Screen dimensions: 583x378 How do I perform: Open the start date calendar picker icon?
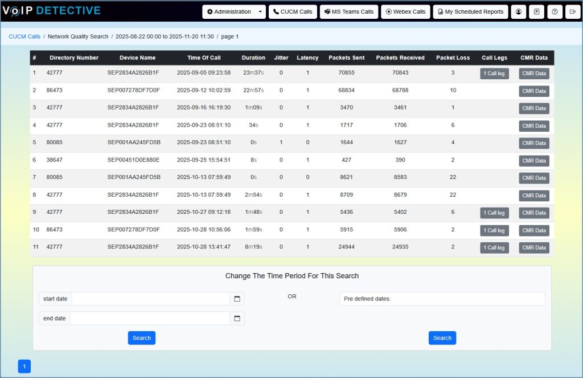[x=237, y=298]
